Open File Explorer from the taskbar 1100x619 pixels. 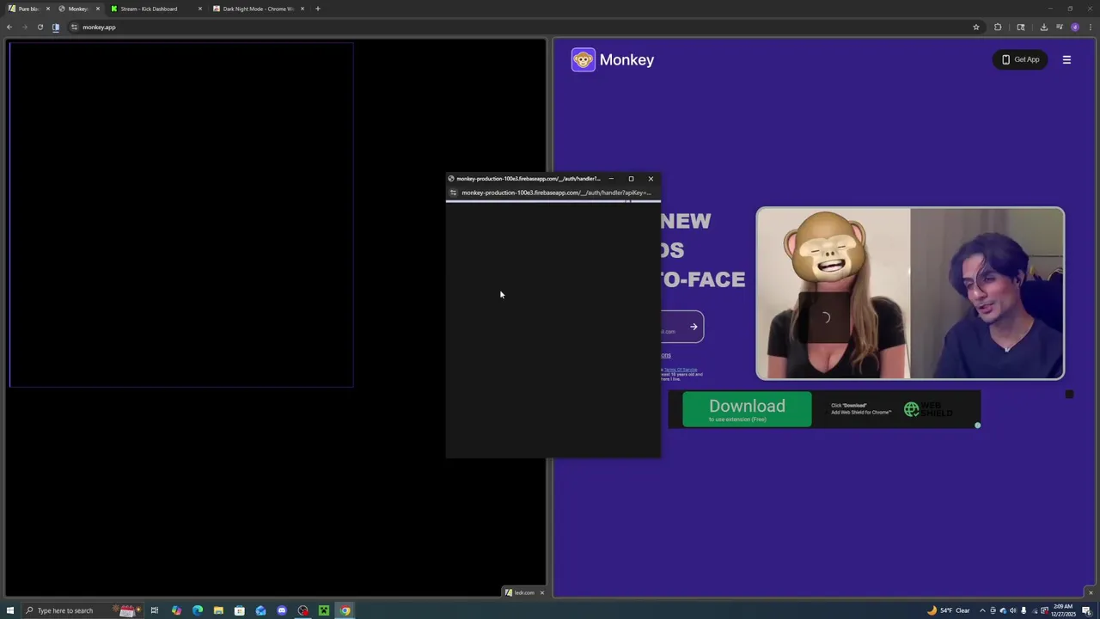[218, 610]
